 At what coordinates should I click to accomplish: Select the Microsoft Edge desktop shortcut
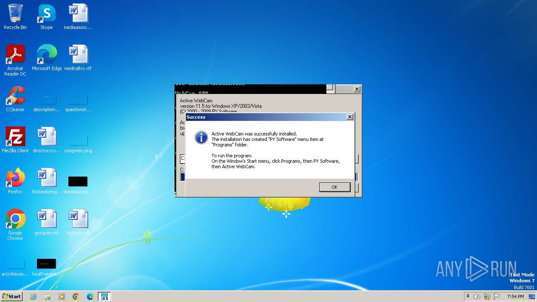(47, 58)
